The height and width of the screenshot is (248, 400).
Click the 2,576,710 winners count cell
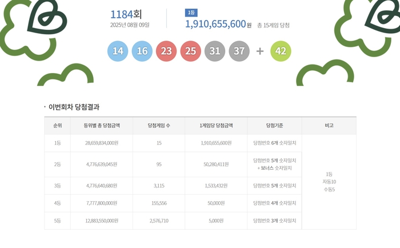point(158,221)
